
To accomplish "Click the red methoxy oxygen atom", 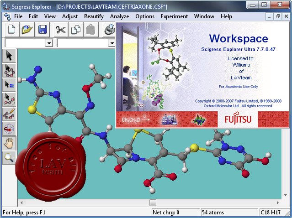I will coord(86,88).
